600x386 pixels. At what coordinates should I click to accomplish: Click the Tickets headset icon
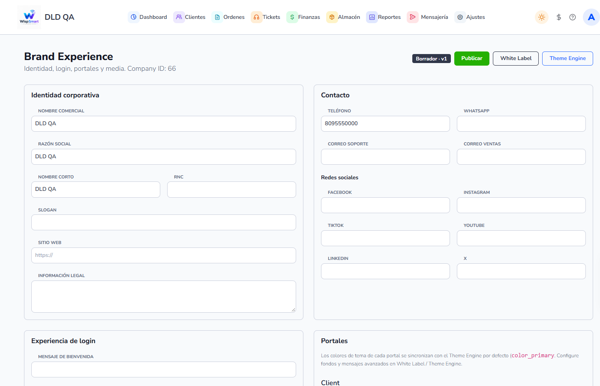click(x=256, y=17)
